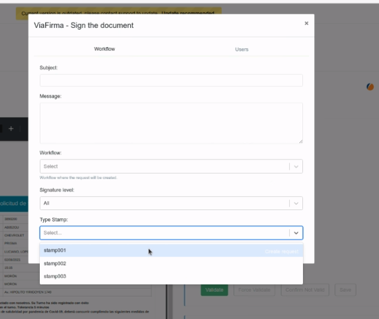Open the Workflow select dropdown
Image resolution: width=379 pixels, height=319 pixels.
pos(165,167)
